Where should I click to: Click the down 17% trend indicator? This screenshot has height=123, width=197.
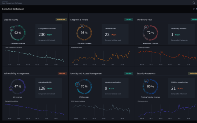[50, 35]
